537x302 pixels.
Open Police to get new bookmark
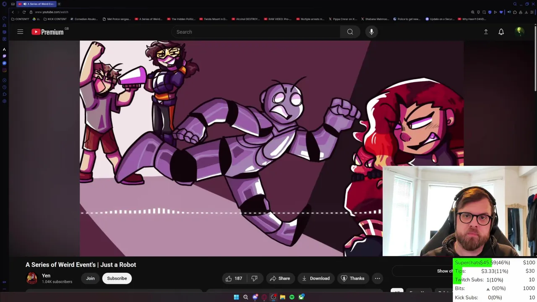click(407, 19)
